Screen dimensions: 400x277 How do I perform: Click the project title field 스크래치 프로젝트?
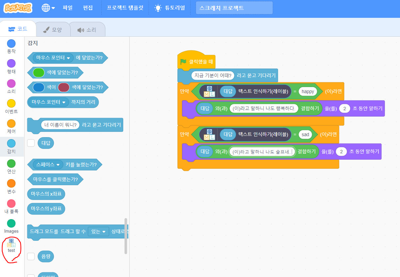(x=234, y=8)
